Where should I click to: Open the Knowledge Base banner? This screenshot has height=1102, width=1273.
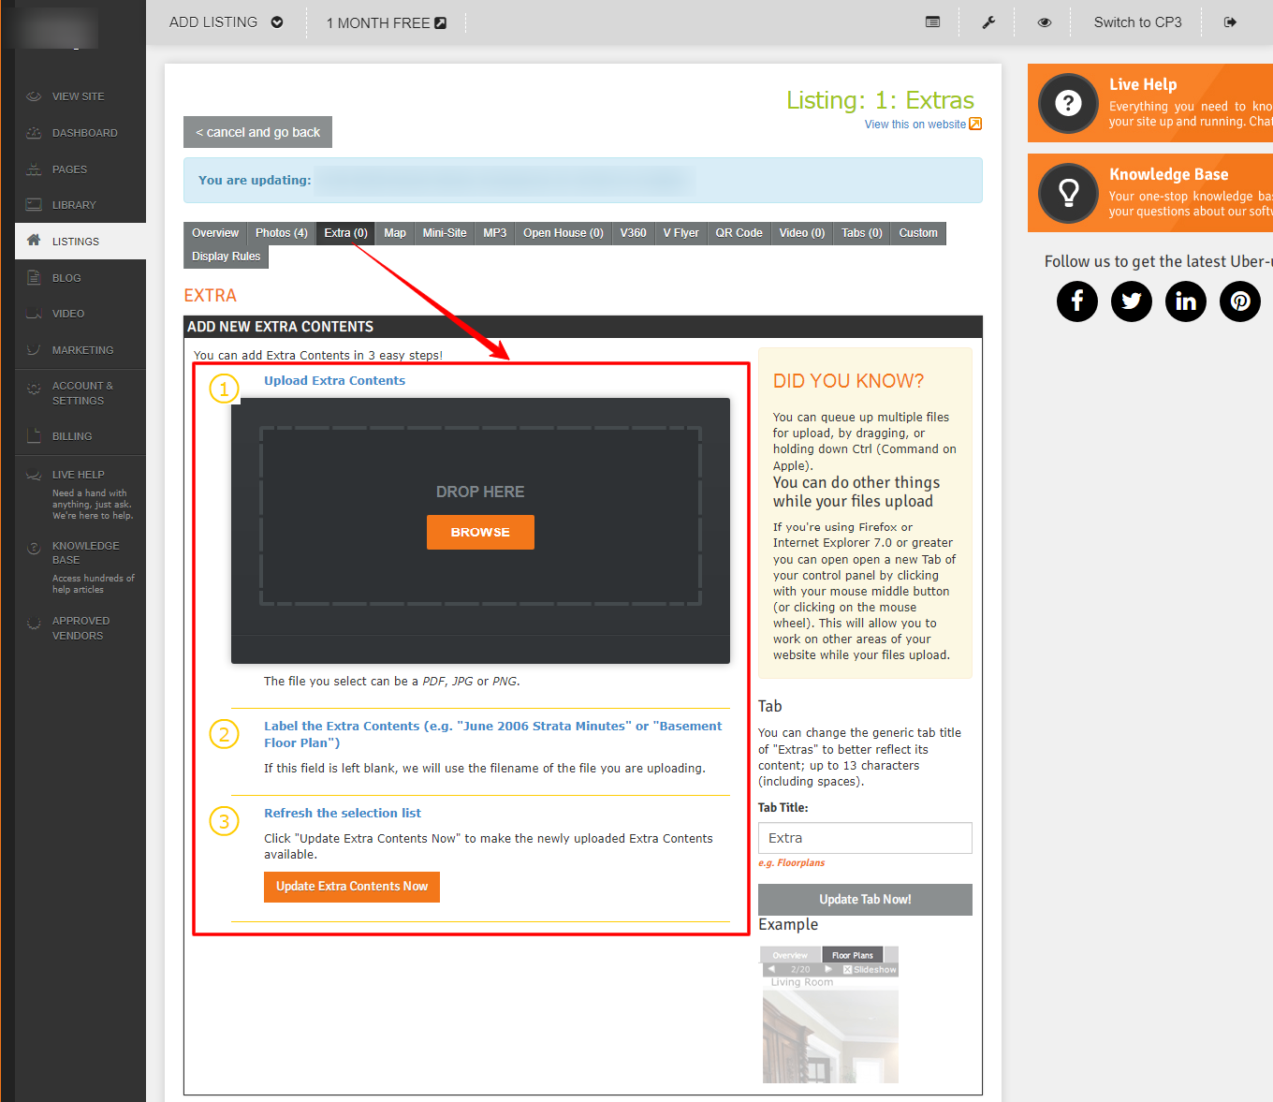point(1150,193)
